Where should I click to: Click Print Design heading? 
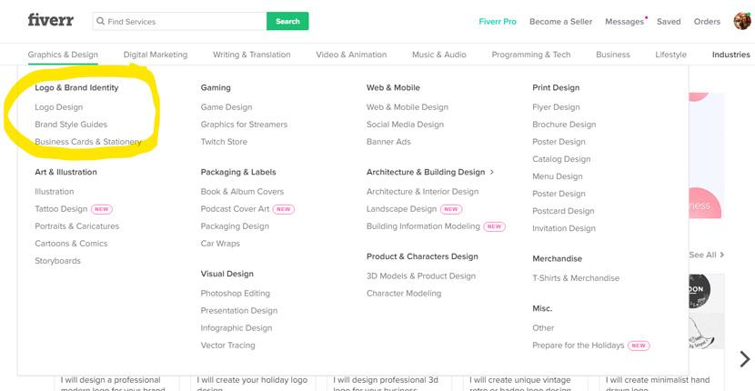click(x=556, y=87)
